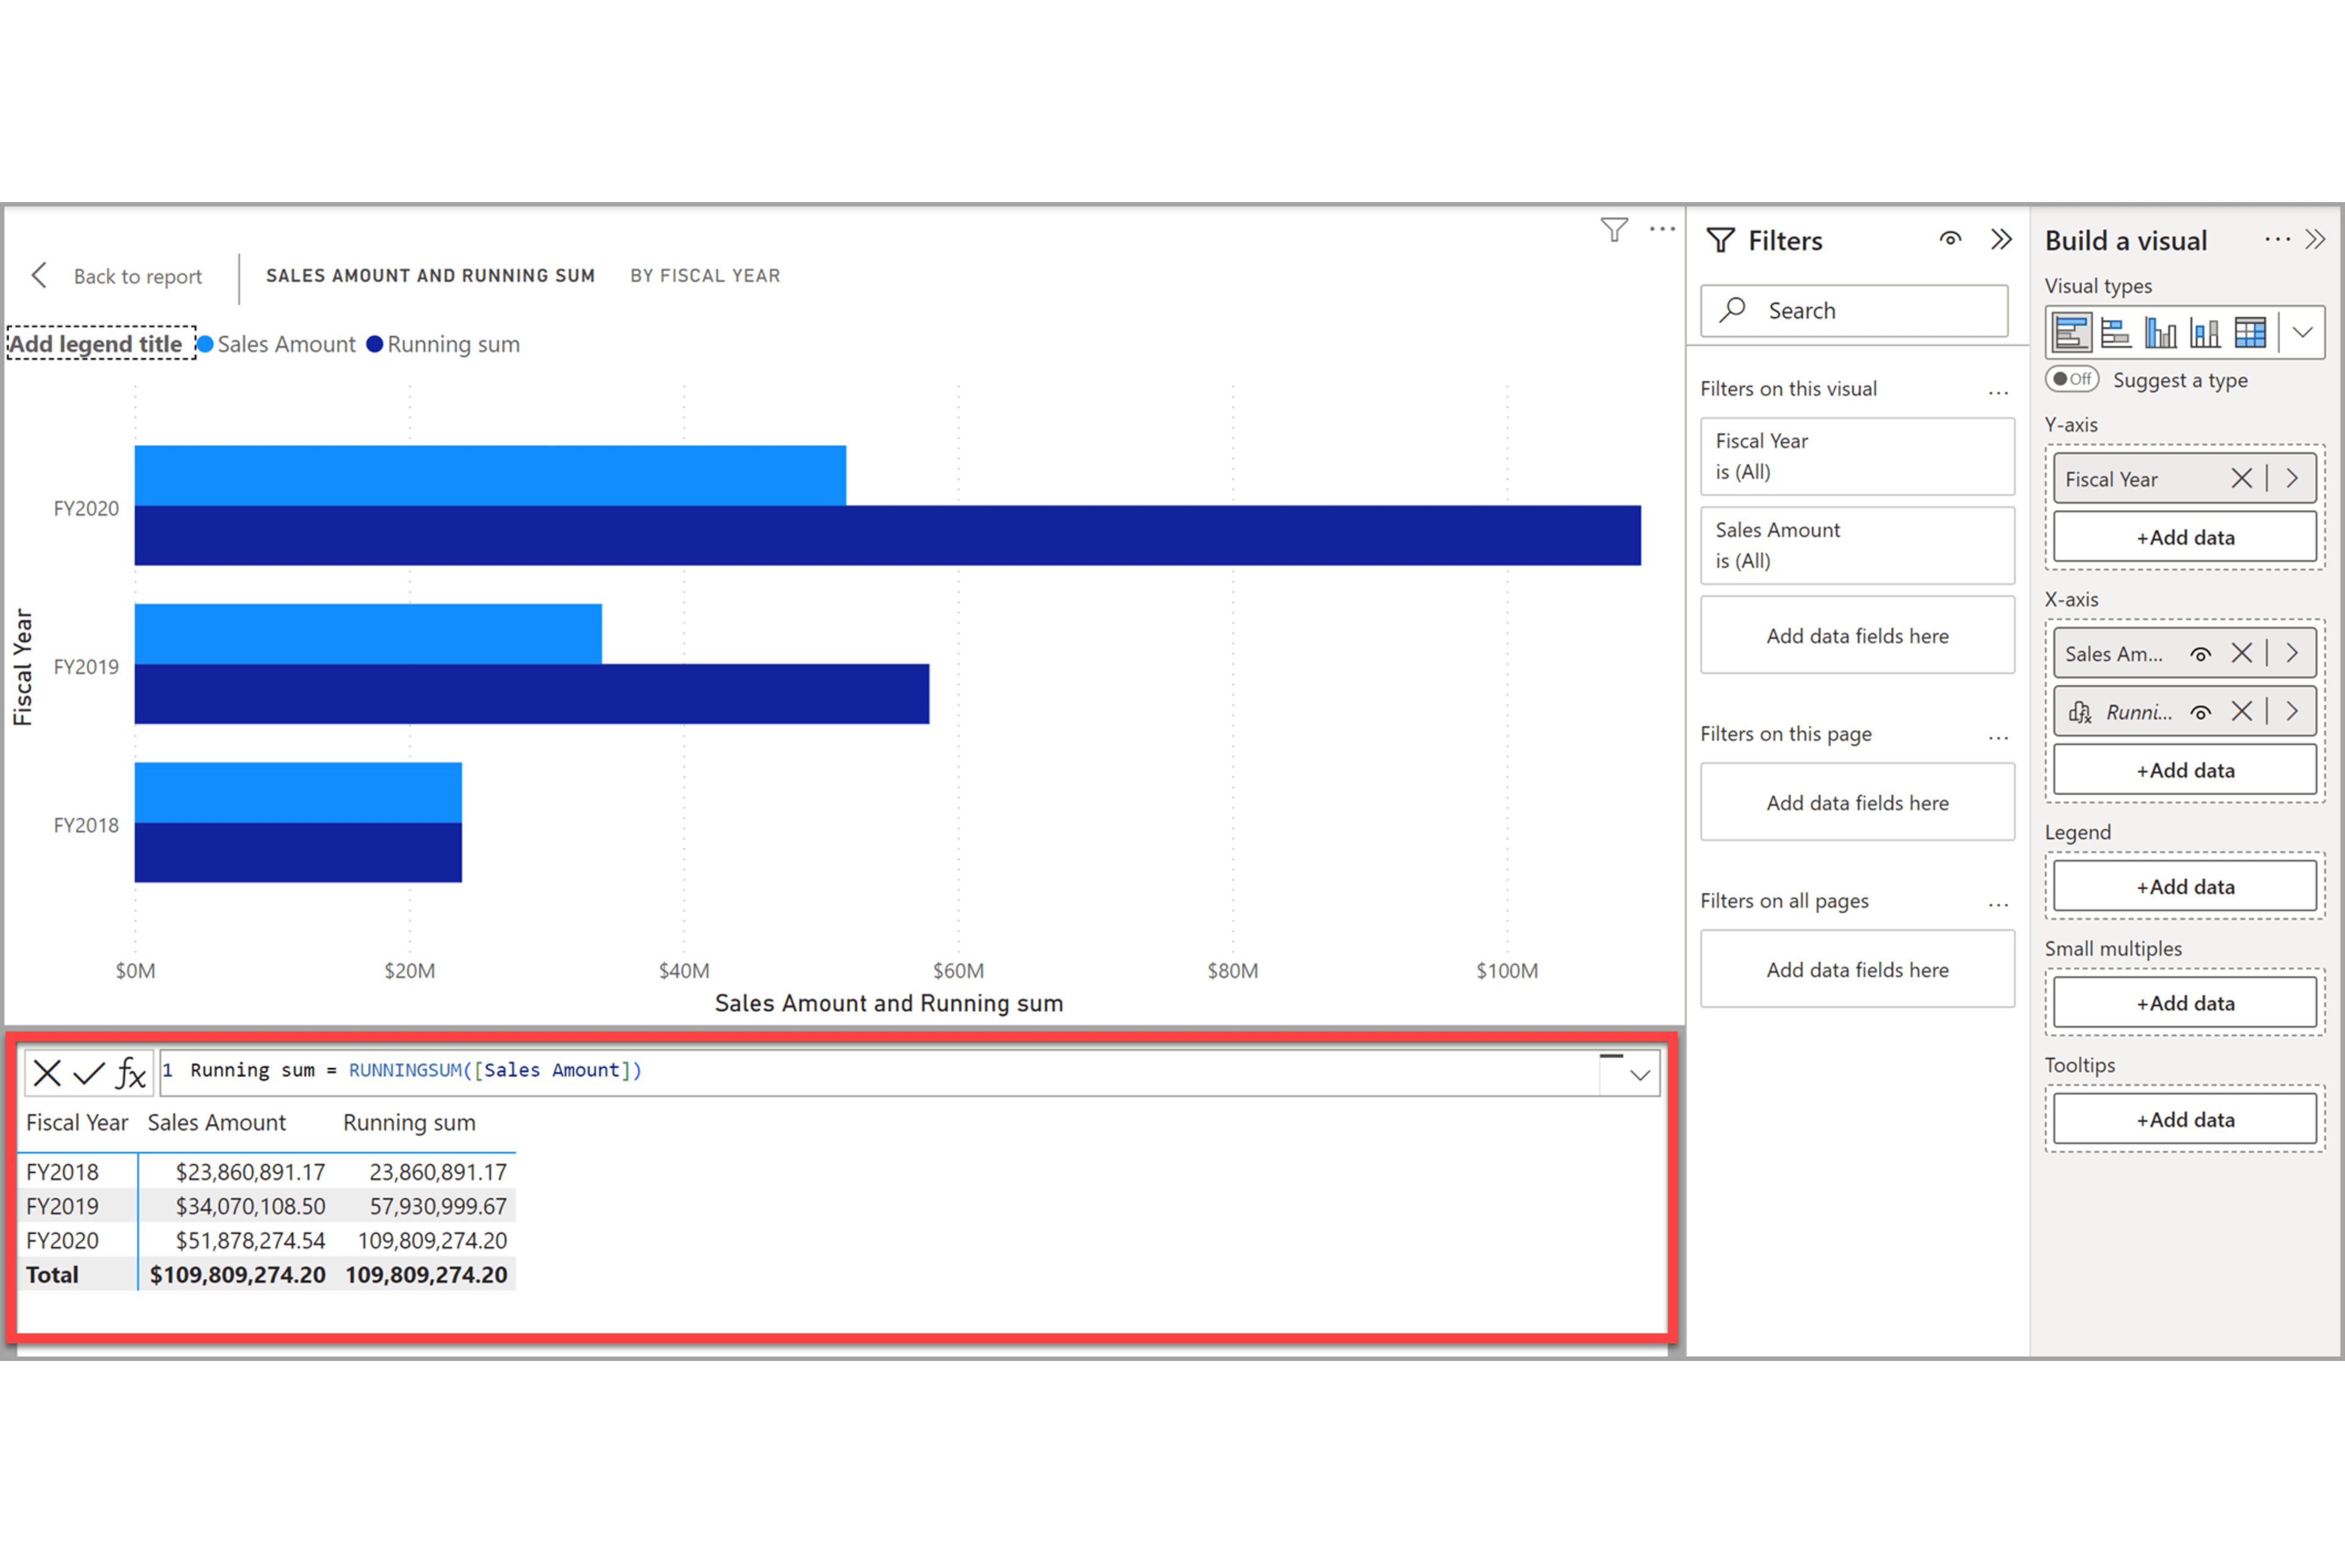2345x1563 pixels.
Task: Open visual more options ellipsis
Action: pos(1662,230)
